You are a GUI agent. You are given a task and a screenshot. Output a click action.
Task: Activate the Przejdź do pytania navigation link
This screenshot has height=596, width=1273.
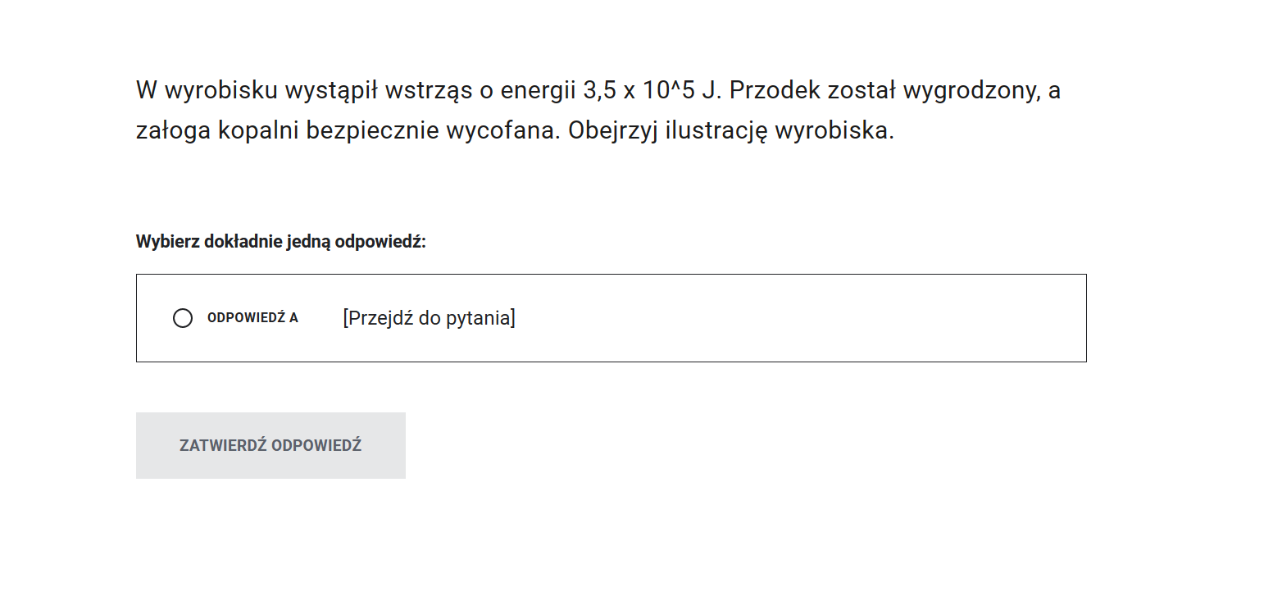(430, 318)
